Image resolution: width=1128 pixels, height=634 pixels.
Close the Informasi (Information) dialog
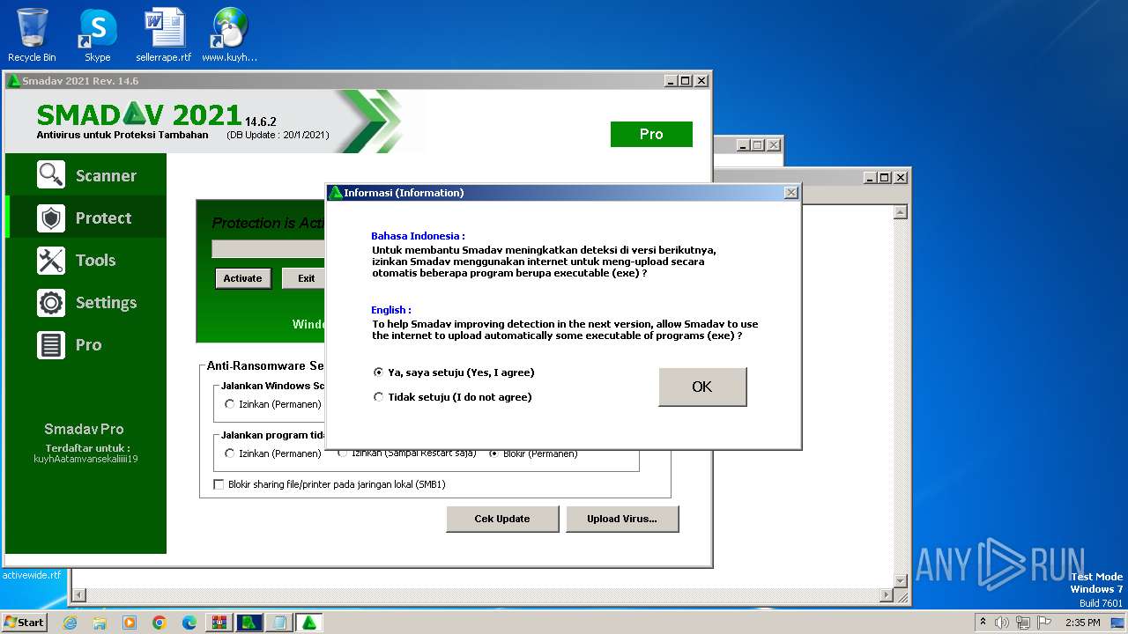point(791,193)
